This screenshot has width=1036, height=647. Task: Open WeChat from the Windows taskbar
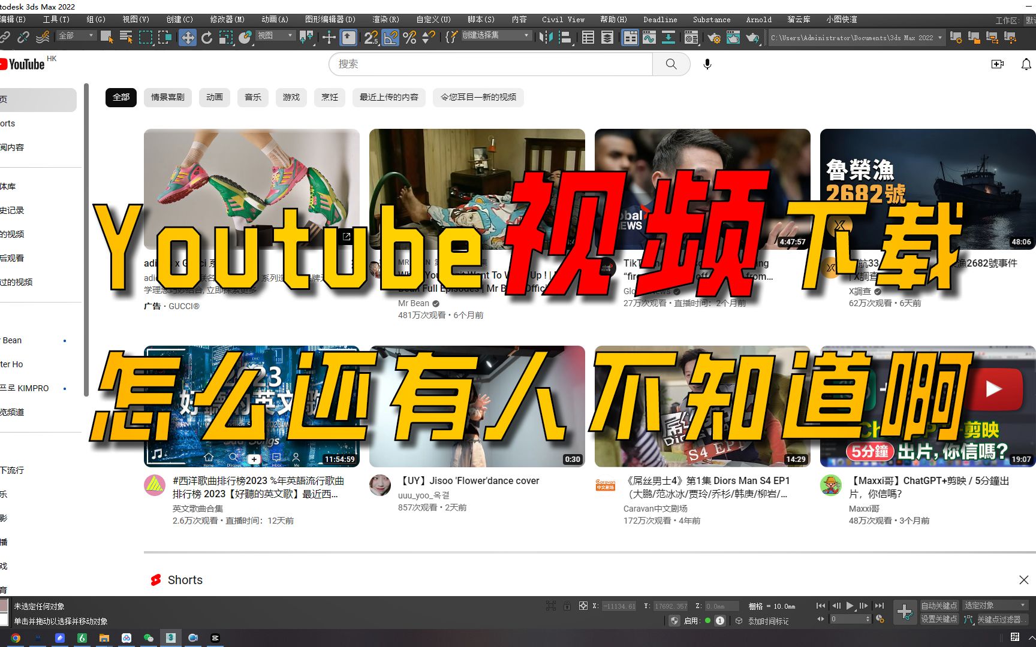point(149,638)
